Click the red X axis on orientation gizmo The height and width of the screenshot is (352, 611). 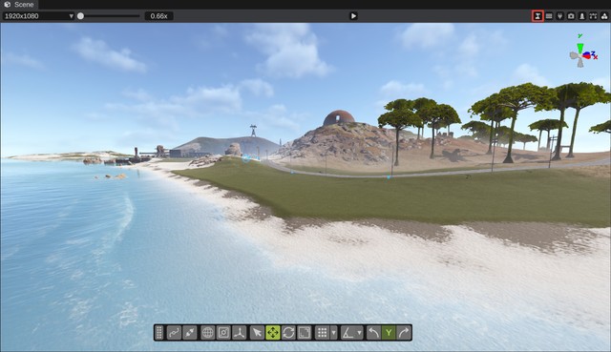click(x=587, y=56)
